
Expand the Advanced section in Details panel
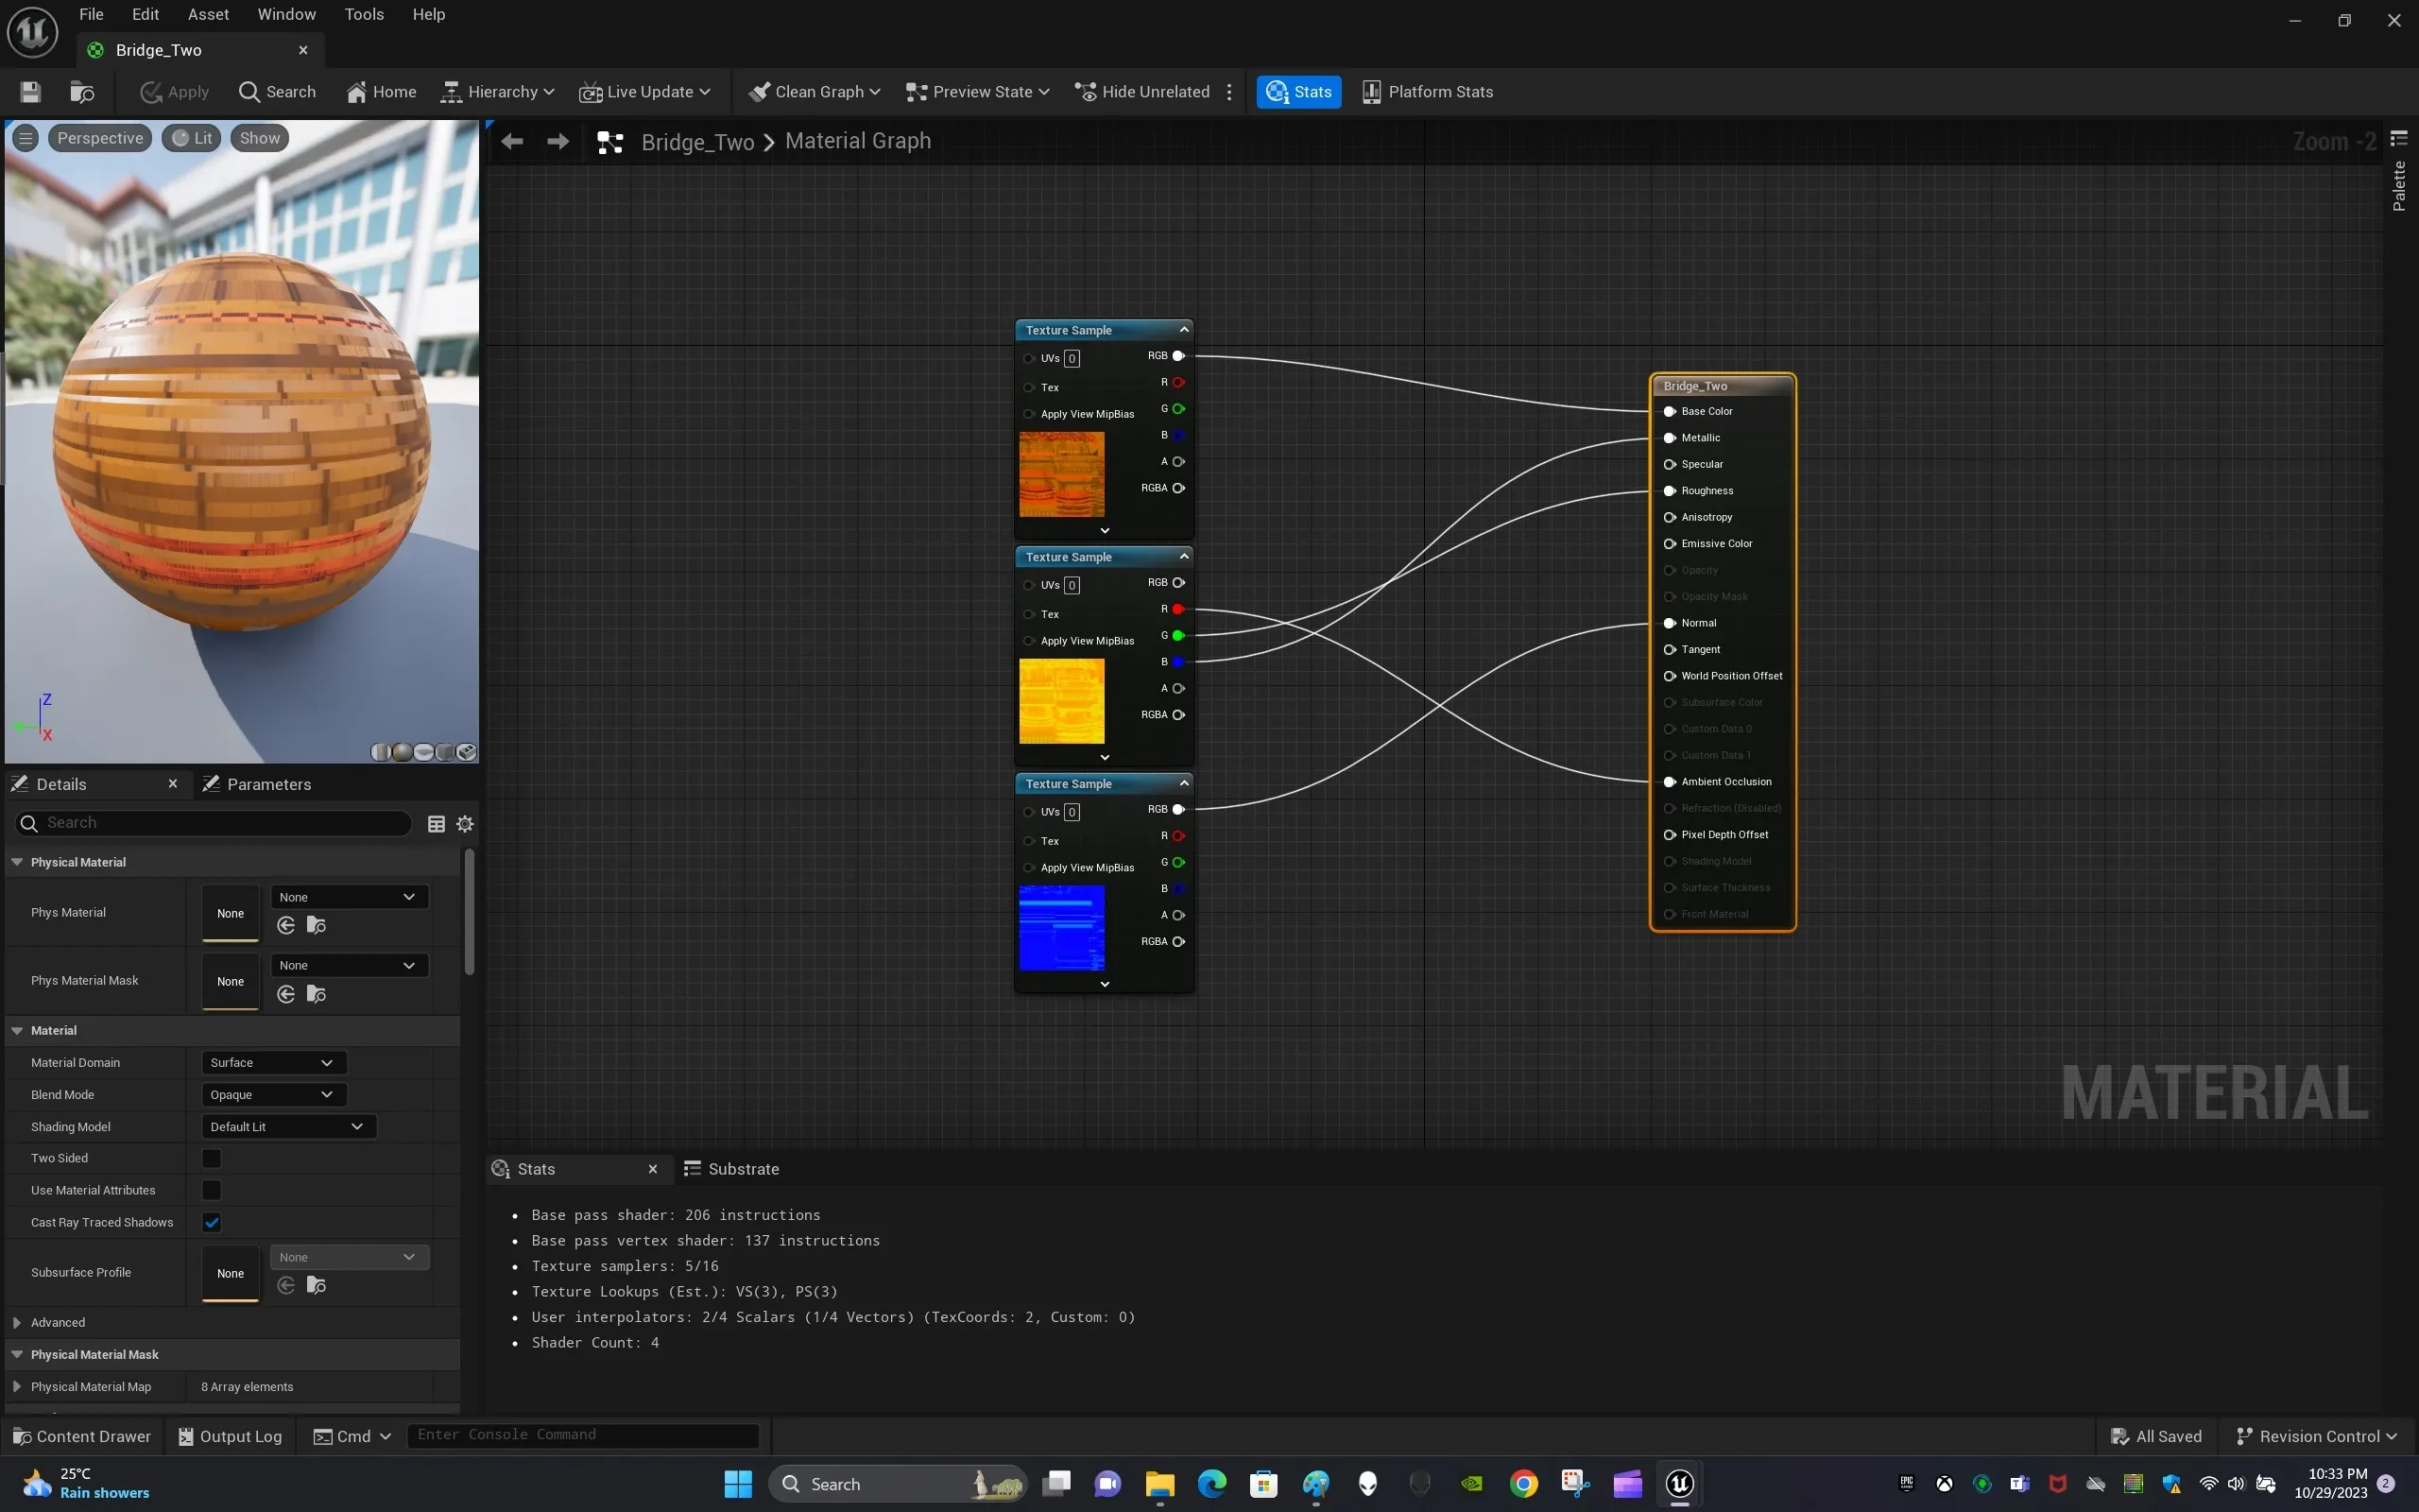pyautogui.click(x=17, y=1322)
